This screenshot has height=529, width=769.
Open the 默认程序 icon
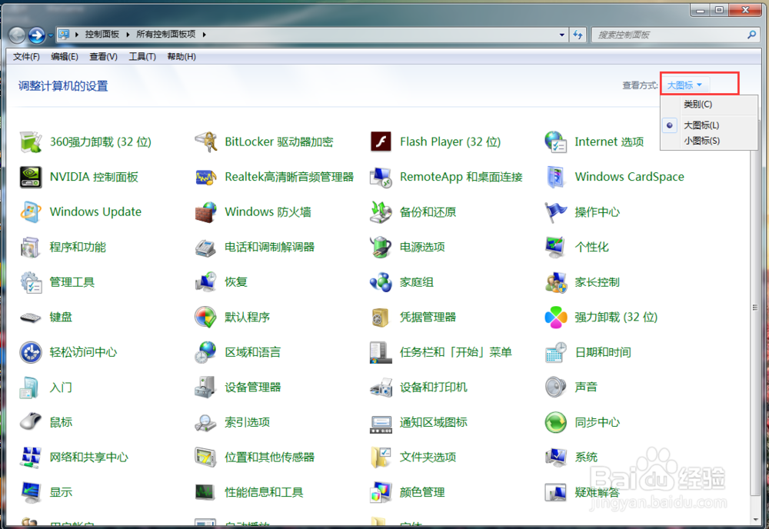(x=205, y=318)
